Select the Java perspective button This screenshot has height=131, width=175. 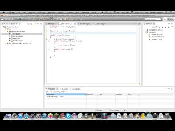pos(170,19)
